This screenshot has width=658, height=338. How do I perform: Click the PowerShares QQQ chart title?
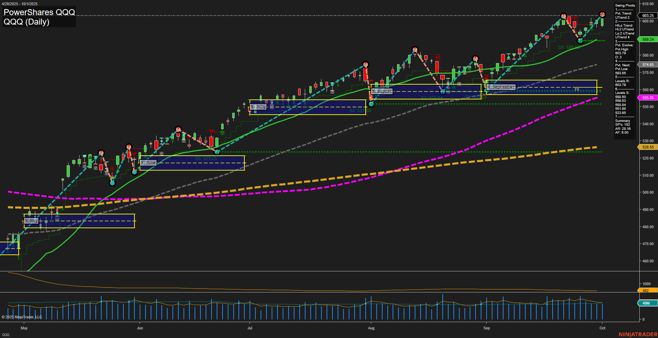39,12
